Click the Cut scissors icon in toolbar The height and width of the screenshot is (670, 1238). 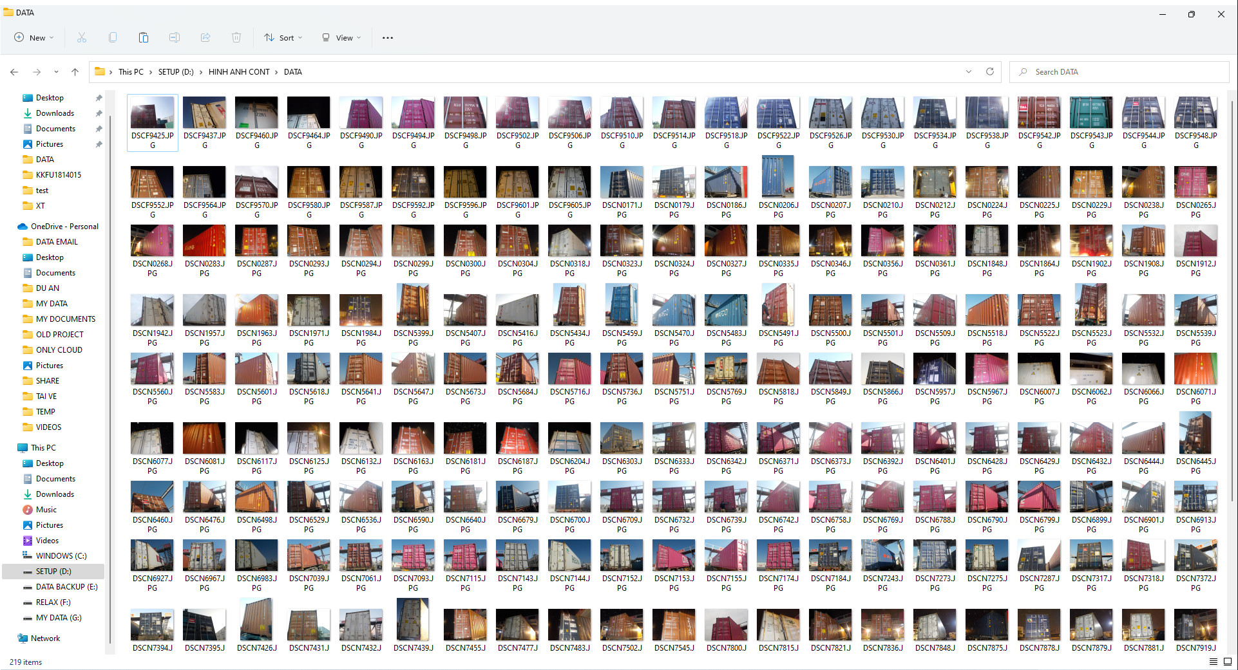82,38
